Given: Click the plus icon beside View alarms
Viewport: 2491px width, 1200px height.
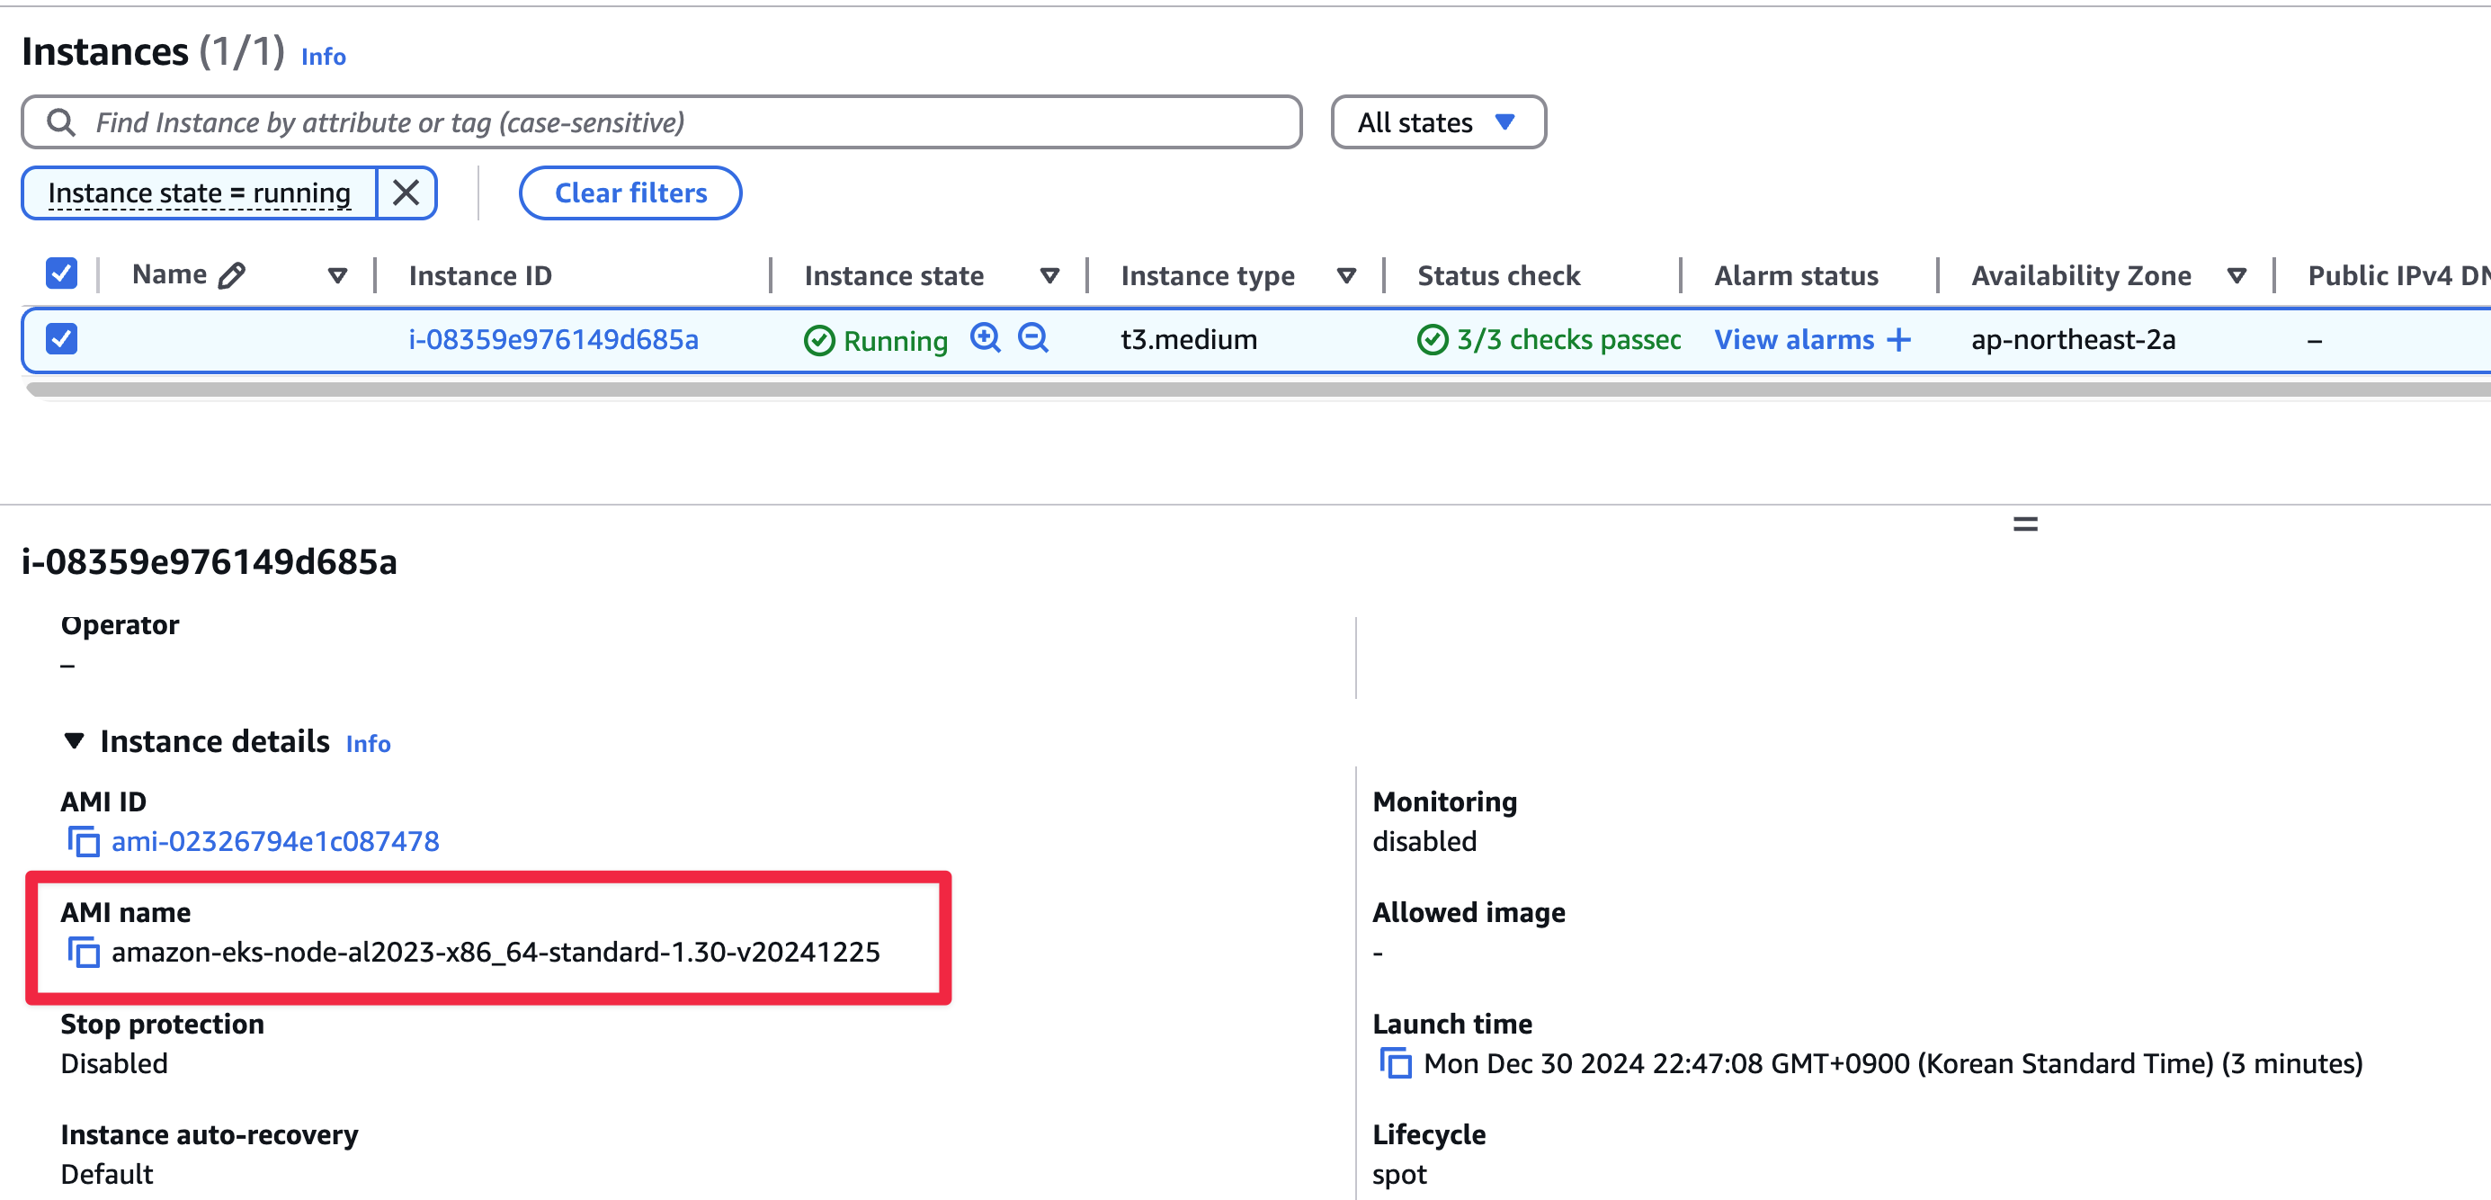Looking at the screenshot, I should pyautogui.click(x=1899, y=339).
